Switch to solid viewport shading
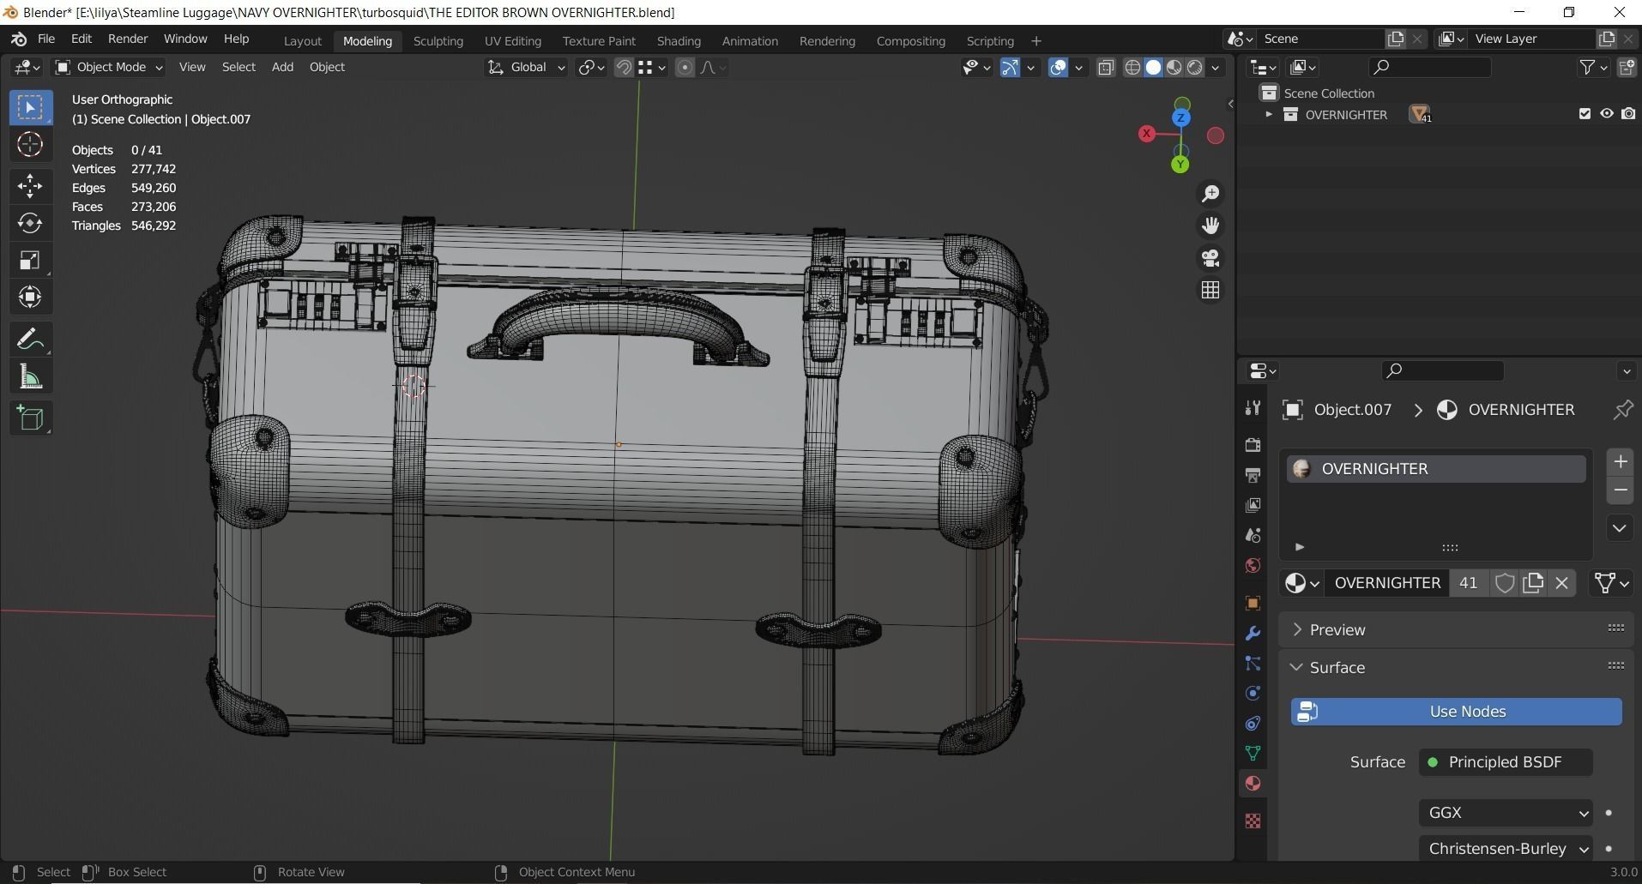1642x884 pixels. pos(1153,67)
